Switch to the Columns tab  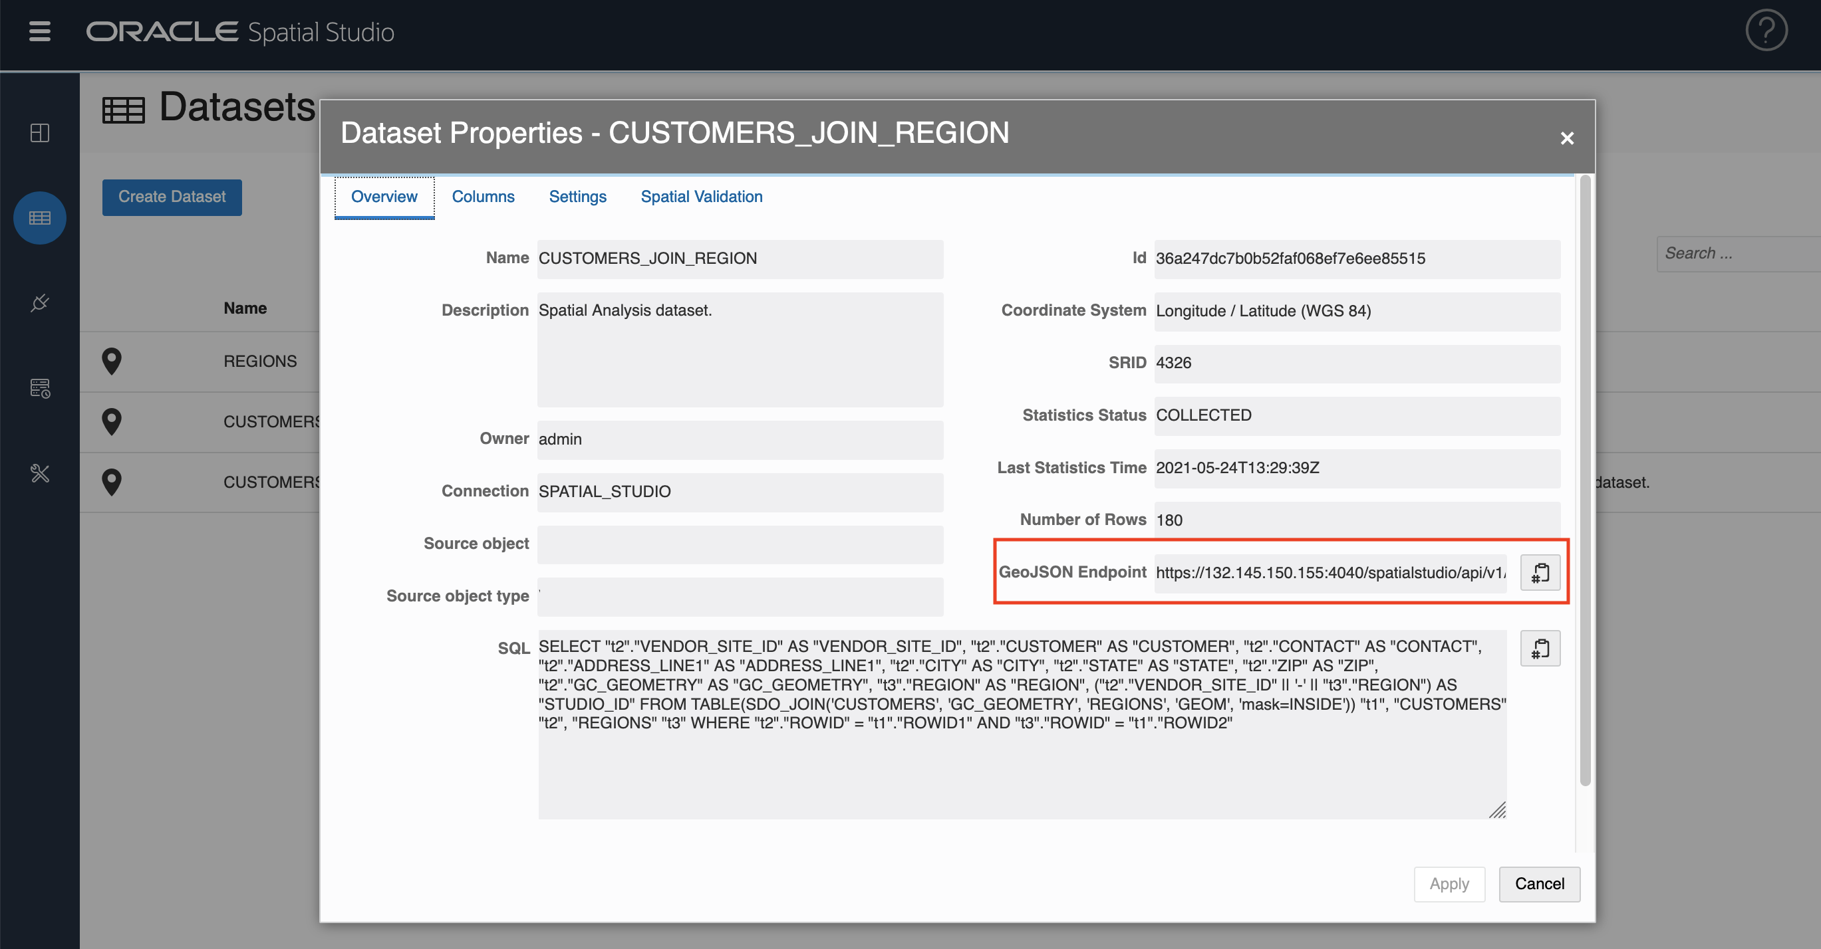[x=483, y=196]
